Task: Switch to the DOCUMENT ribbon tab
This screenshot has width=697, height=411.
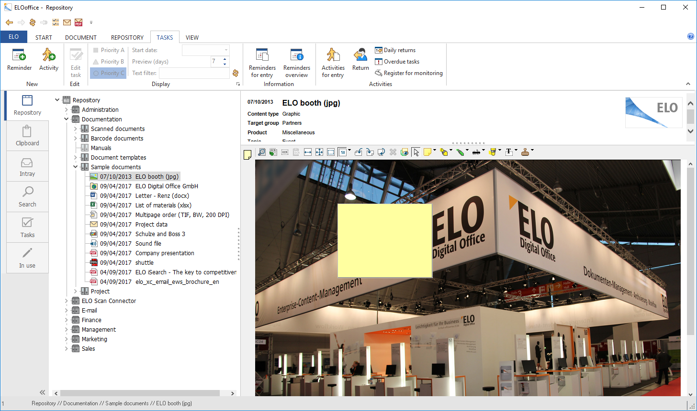Action: pos(81,37)
